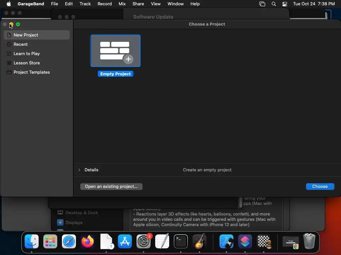Open Trash from the Dock

pyautogui.click(x=309, y=241)
